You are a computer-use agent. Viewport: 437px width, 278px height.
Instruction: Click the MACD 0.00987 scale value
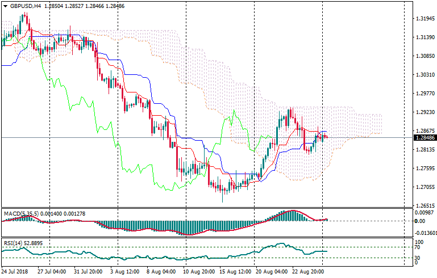(x=424, y=213)
